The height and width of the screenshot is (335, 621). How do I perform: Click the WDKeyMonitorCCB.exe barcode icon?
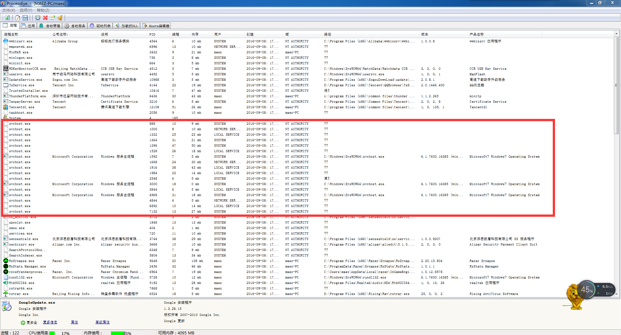tap(6, 68)
